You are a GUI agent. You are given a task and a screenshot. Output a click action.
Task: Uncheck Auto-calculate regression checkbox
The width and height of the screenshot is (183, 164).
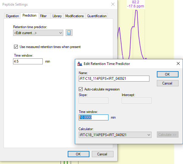(x=81, y=89)
